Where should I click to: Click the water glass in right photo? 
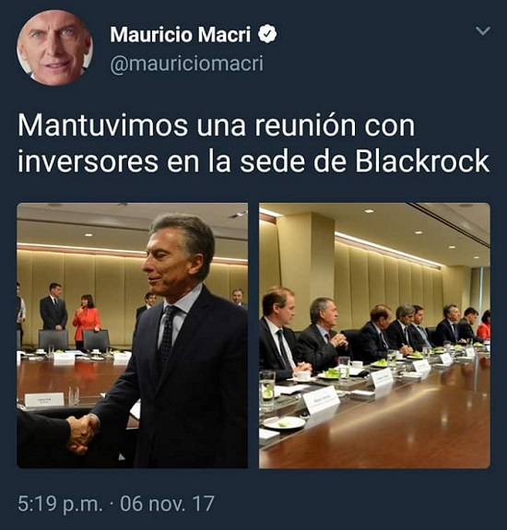click(267, 391)
